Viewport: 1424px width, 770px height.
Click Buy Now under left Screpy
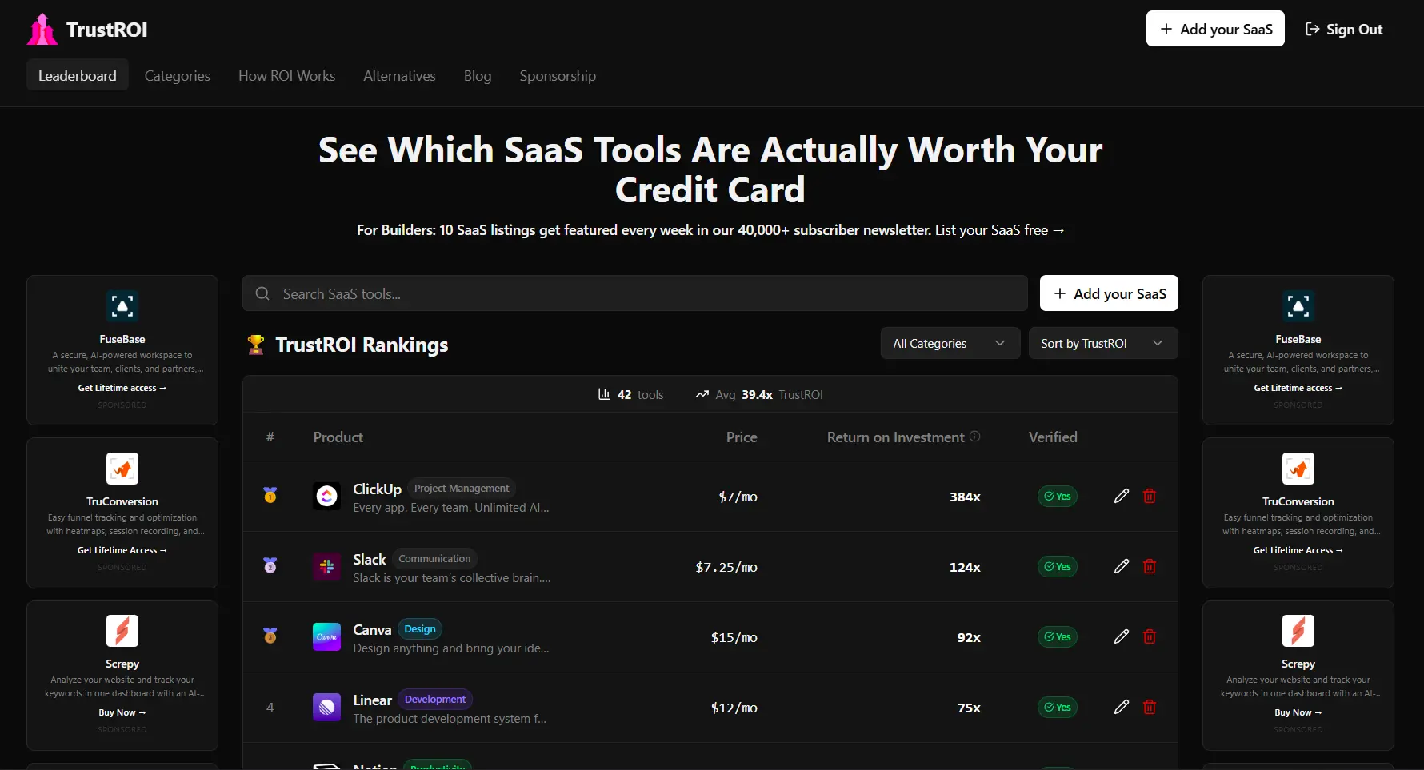(122, 712)
